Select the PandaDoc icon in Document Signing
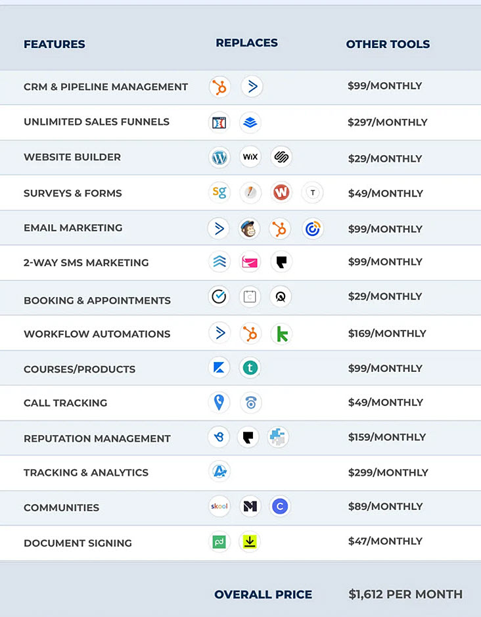Viewport: 481px width, 617px height. click(219, 542)
